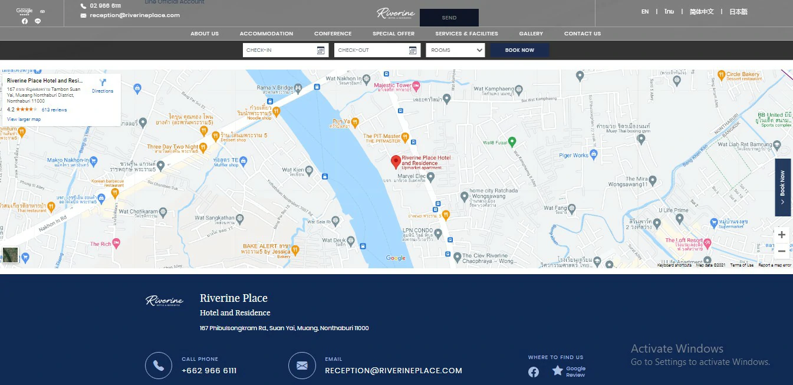
Task: Click the Directions arrow icon on map card
Action: point(103,83)
